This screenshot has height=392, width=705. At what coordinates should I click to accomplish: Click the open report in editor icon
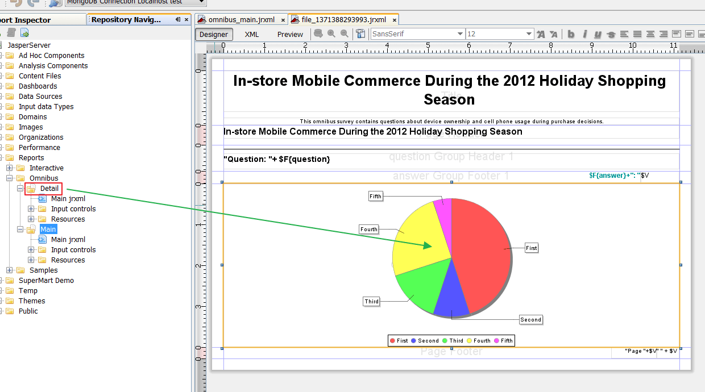[24, 33]
